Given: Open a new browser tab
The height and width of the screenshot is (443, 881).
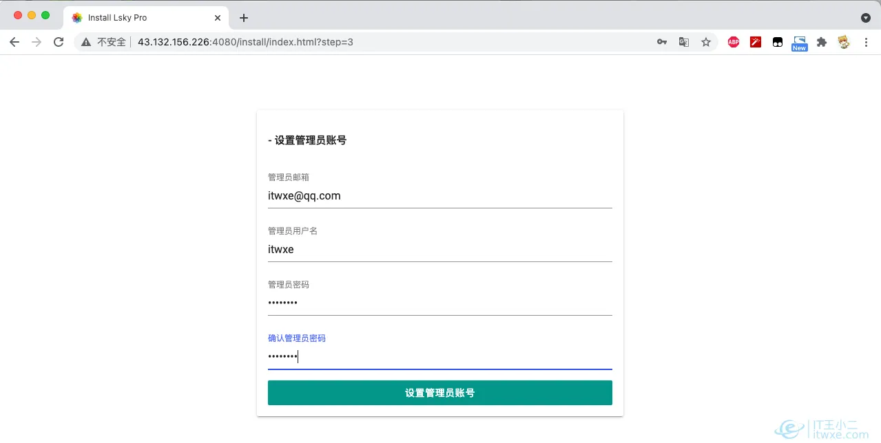Looking at the screenshot, I should coord(243,17).
